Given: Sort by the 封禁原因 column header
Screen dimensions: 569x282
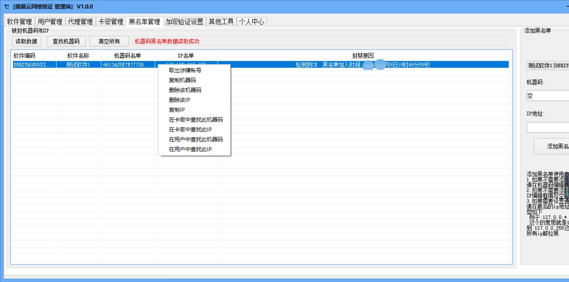Looking at the screenshot, I should coord(362,56).
